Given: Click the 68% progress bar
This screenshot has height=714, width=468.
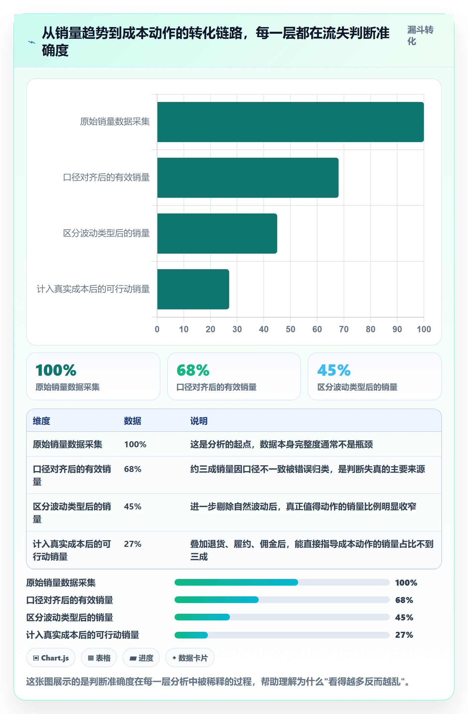Looking at the screenshot, I should (x=282, y=600).
